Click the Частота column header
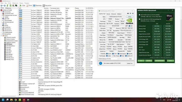The image size is (182, 102). (47, 8)
